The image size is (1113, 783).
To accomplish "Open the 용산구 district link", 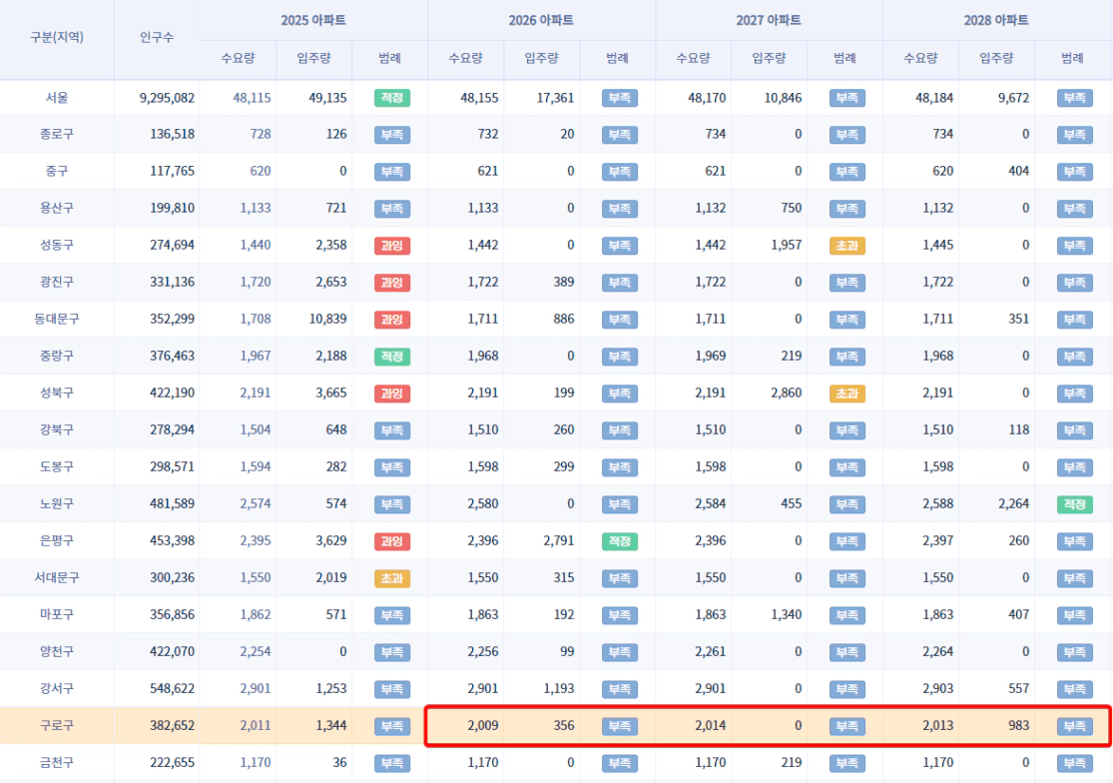I will click(57, 208).
